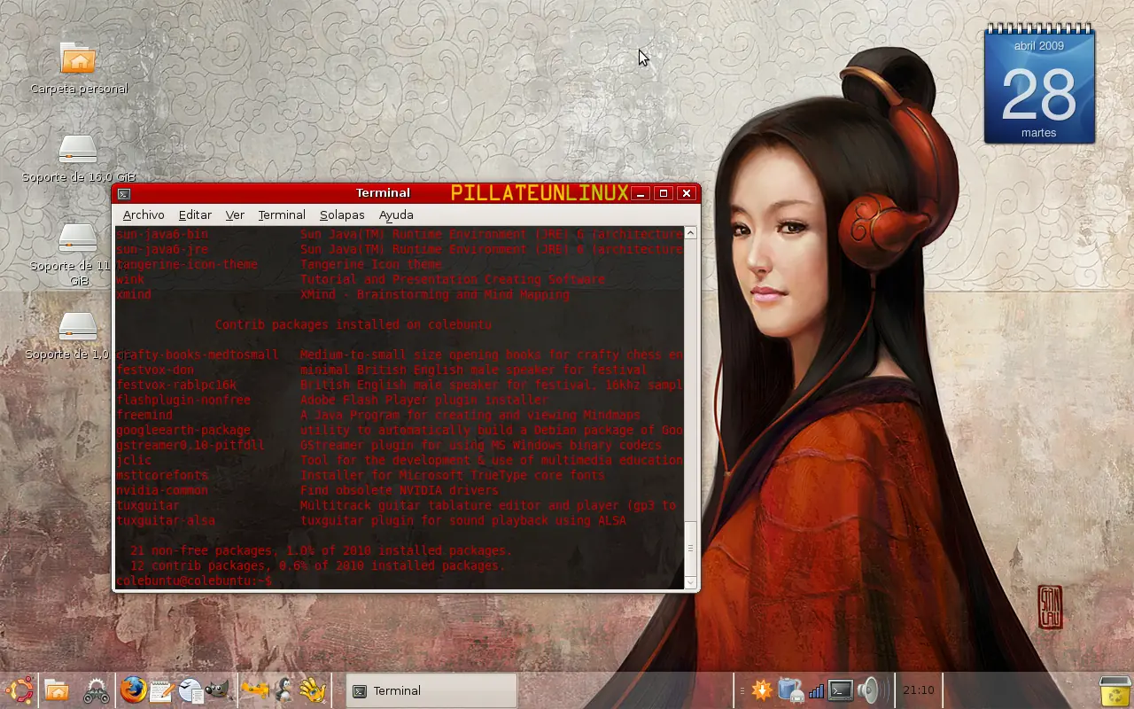Open the notepad text editor launcher
Image resolution: width=1134 pixels, height=709 pixels.
pos(161,690)
